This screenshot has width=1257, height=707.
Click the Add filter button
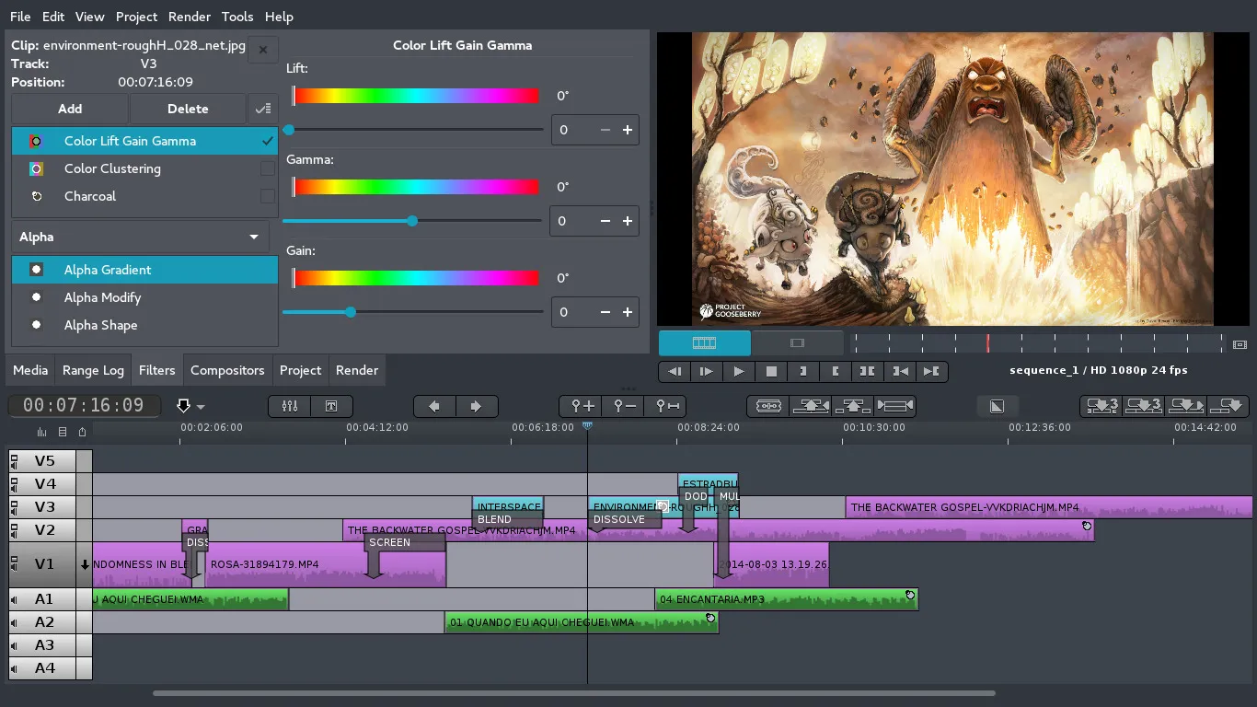point(69,109)
